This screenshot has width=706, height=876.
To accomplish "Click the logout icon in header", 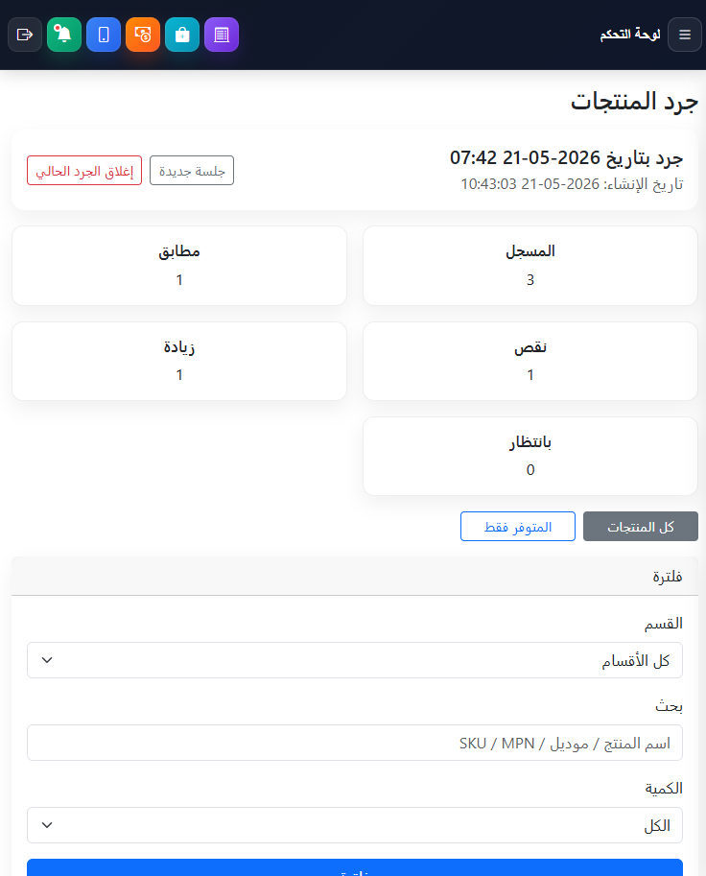I will pos(25,35).
